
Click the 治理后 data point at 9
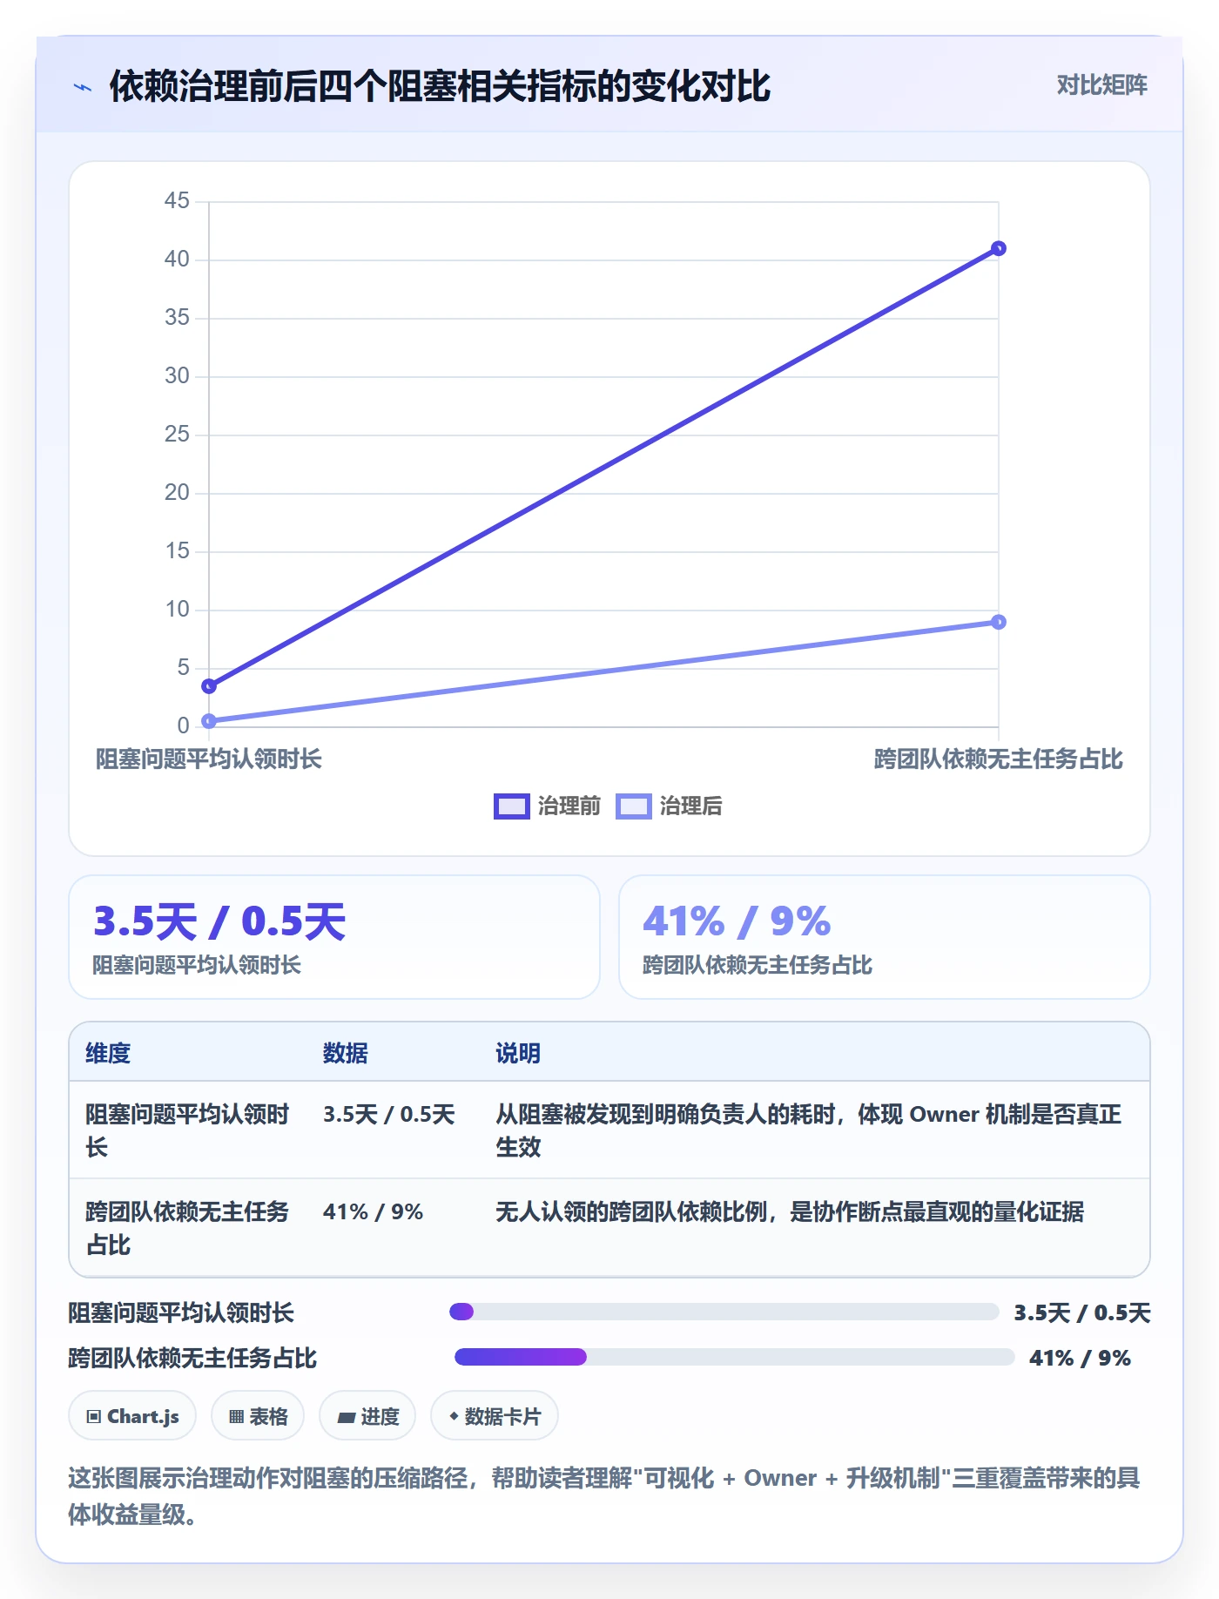[x=999, y=622]
